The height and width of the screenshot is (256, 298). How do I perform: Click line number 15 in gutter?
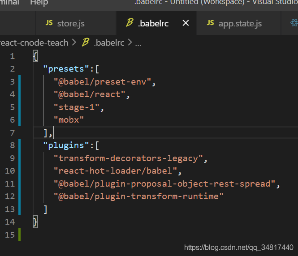[10, 235]
